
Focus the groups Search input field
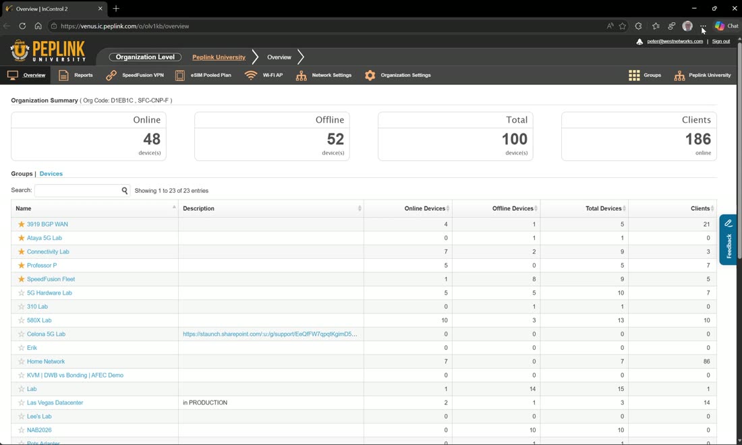coord(78,191)
